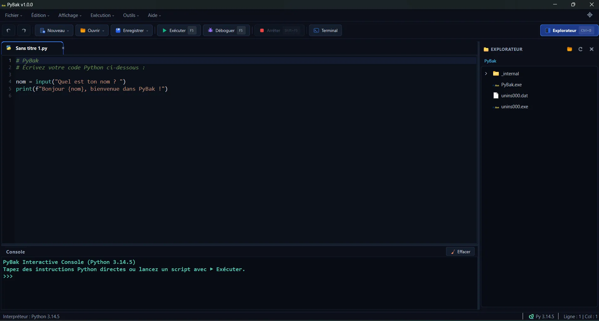Undo the last edit with the undo arrow

[x=8, y=30]
